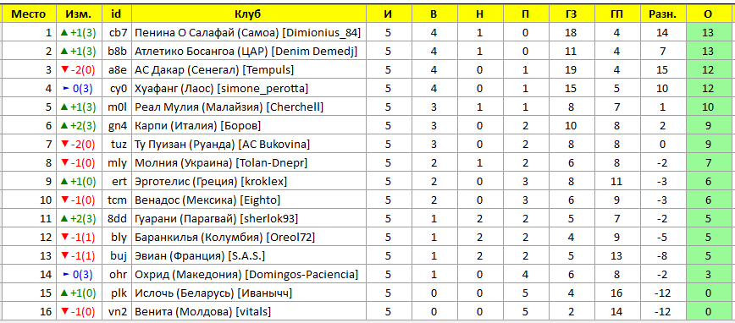Screen dimensions: 735x323
Task: Select club cell Молния (Украина) [Tolan-Dnepr]
Action: (x=247, y=163)
